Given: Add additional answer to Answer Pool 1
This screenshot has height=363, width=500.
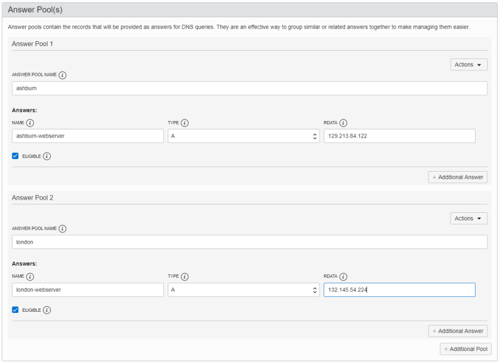Looking at the screenshot, I should pos(458,177).
